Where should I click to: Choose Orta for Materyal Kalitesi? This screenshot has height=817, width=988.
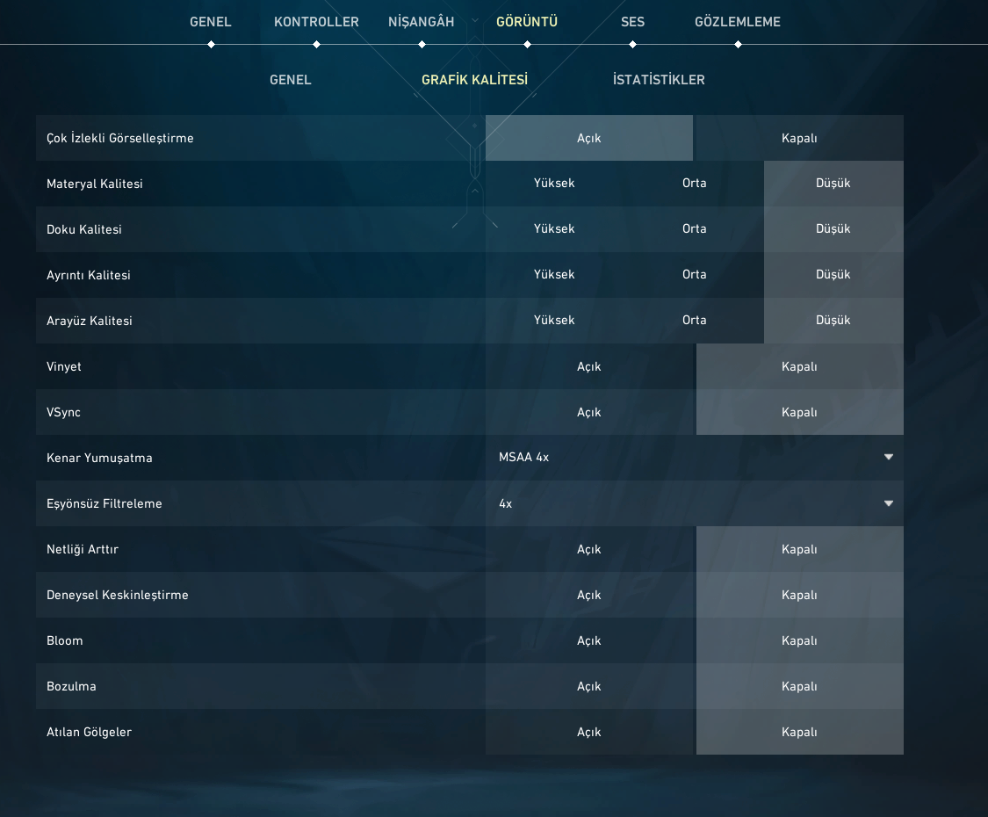(x=695, y=184)
